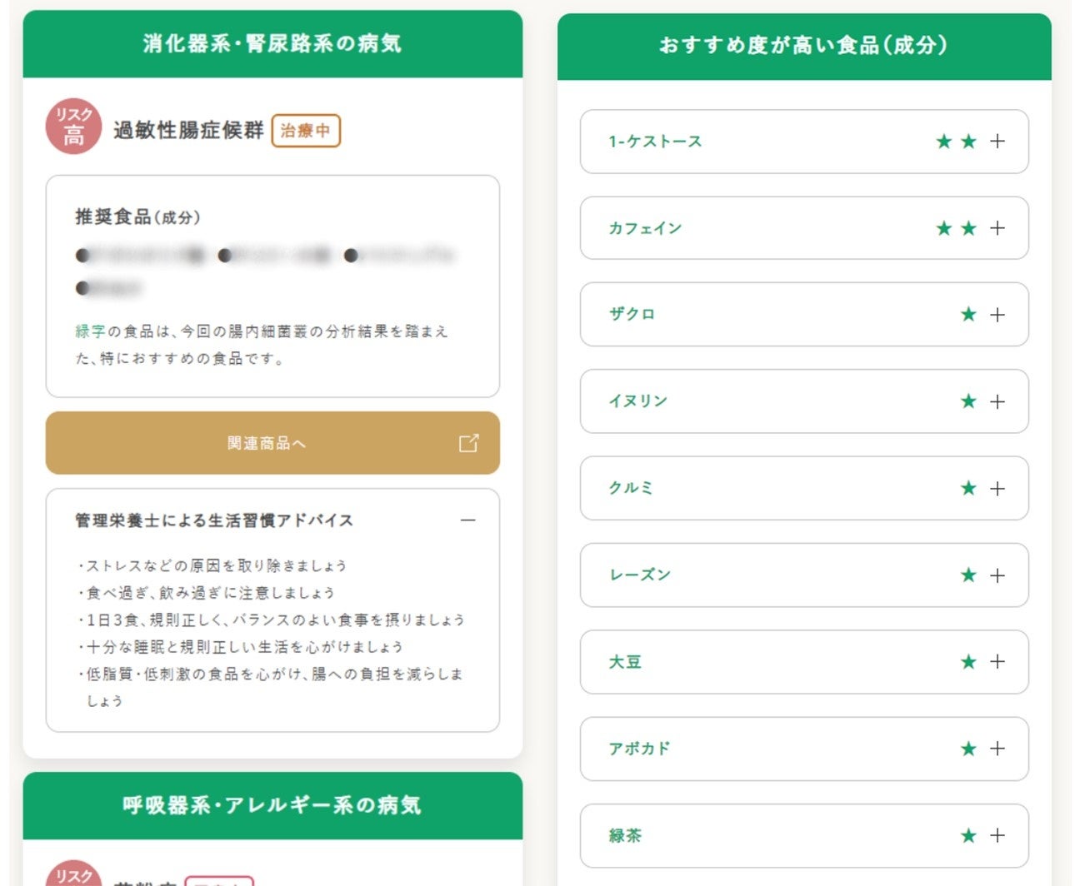This screenshot has height=886, width=1075.
Task: Click the two-star rating on 1-ケストース
Action: pos(956,142)
